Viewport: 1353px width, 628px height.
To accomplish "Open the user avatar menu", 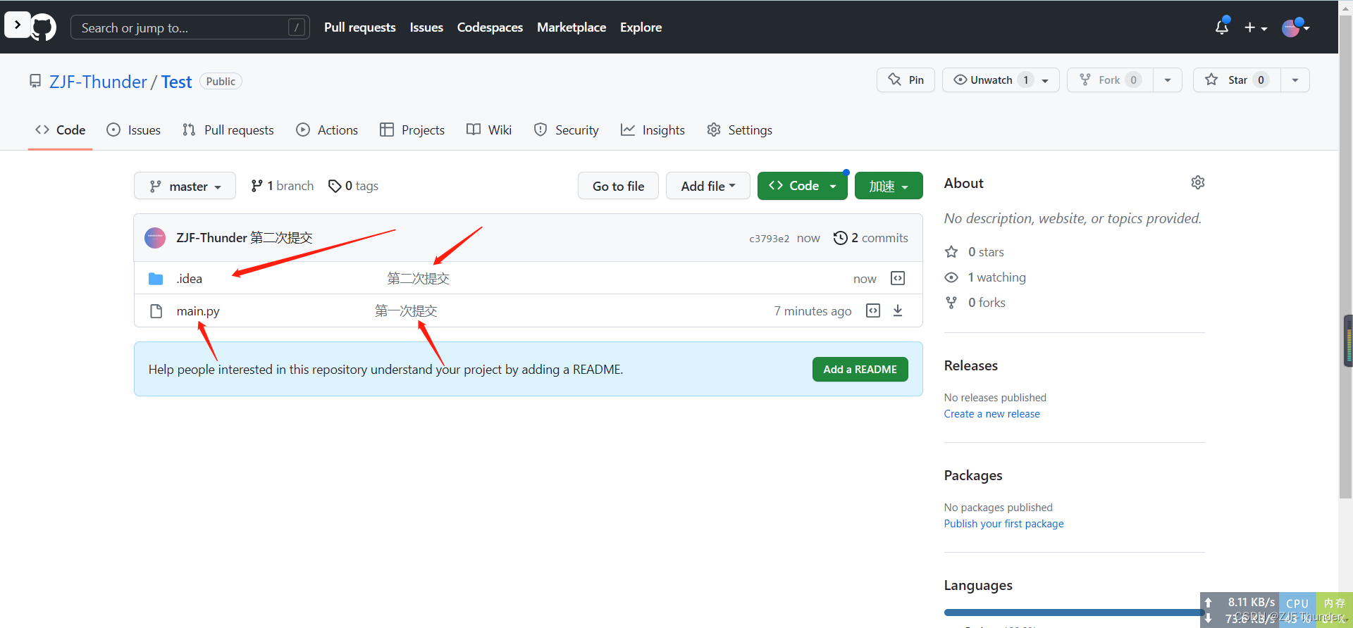I will (1295, 27).
